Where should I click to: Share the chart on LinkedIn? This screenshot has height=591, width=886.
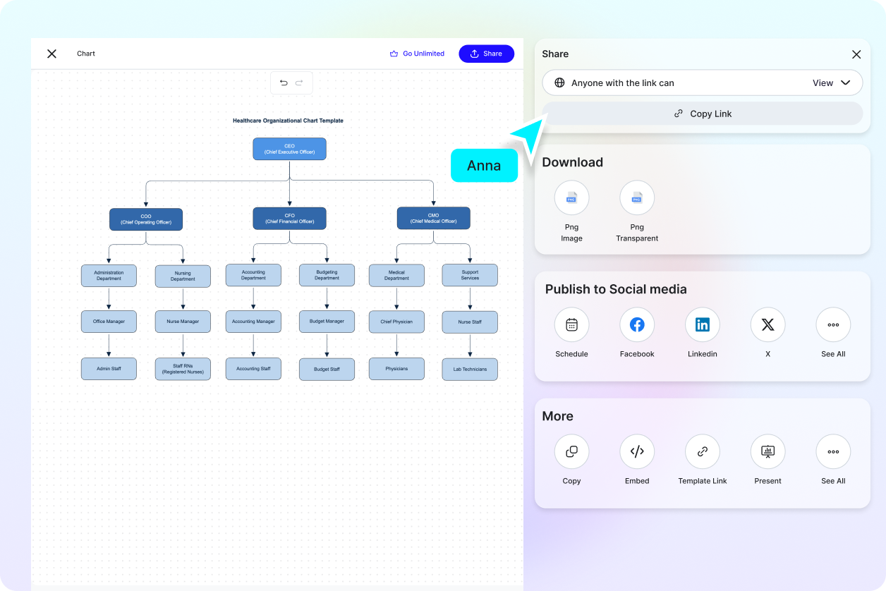tap(702, 324)
